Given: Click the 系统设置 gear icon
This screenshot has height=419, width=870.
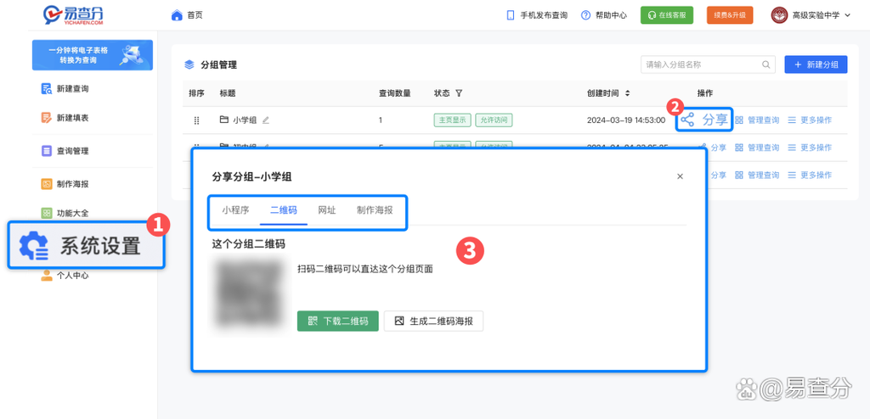Looking at the screenshot, I should 34,246.
